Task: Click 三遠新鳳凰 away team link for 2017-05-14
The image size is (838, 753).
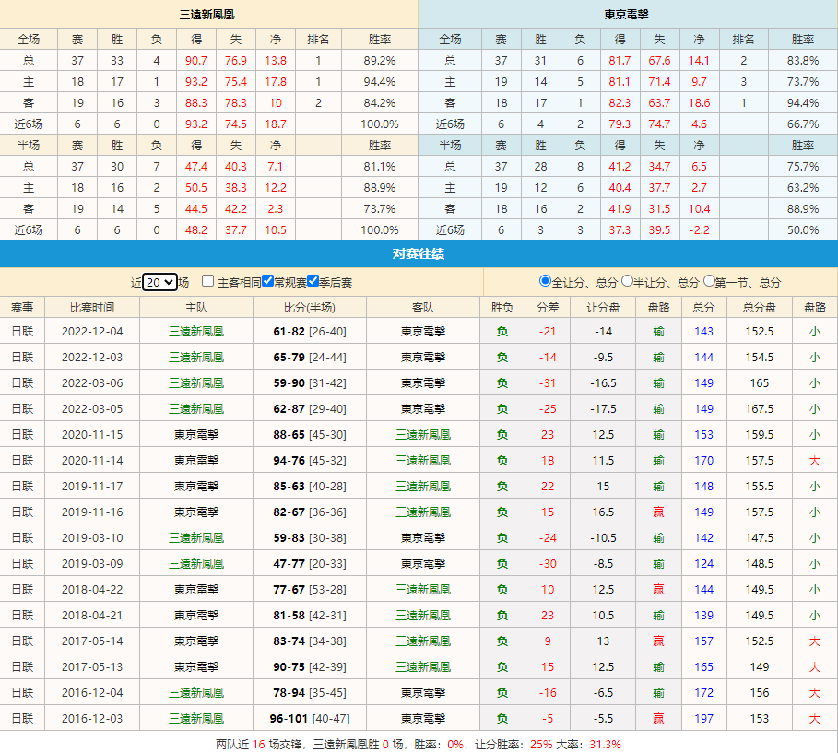Action: [423, 641]
